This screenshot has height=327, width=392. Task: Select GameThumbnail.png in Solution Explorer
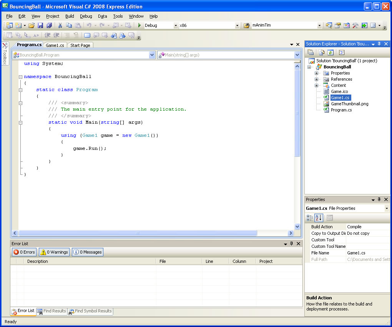349,104
